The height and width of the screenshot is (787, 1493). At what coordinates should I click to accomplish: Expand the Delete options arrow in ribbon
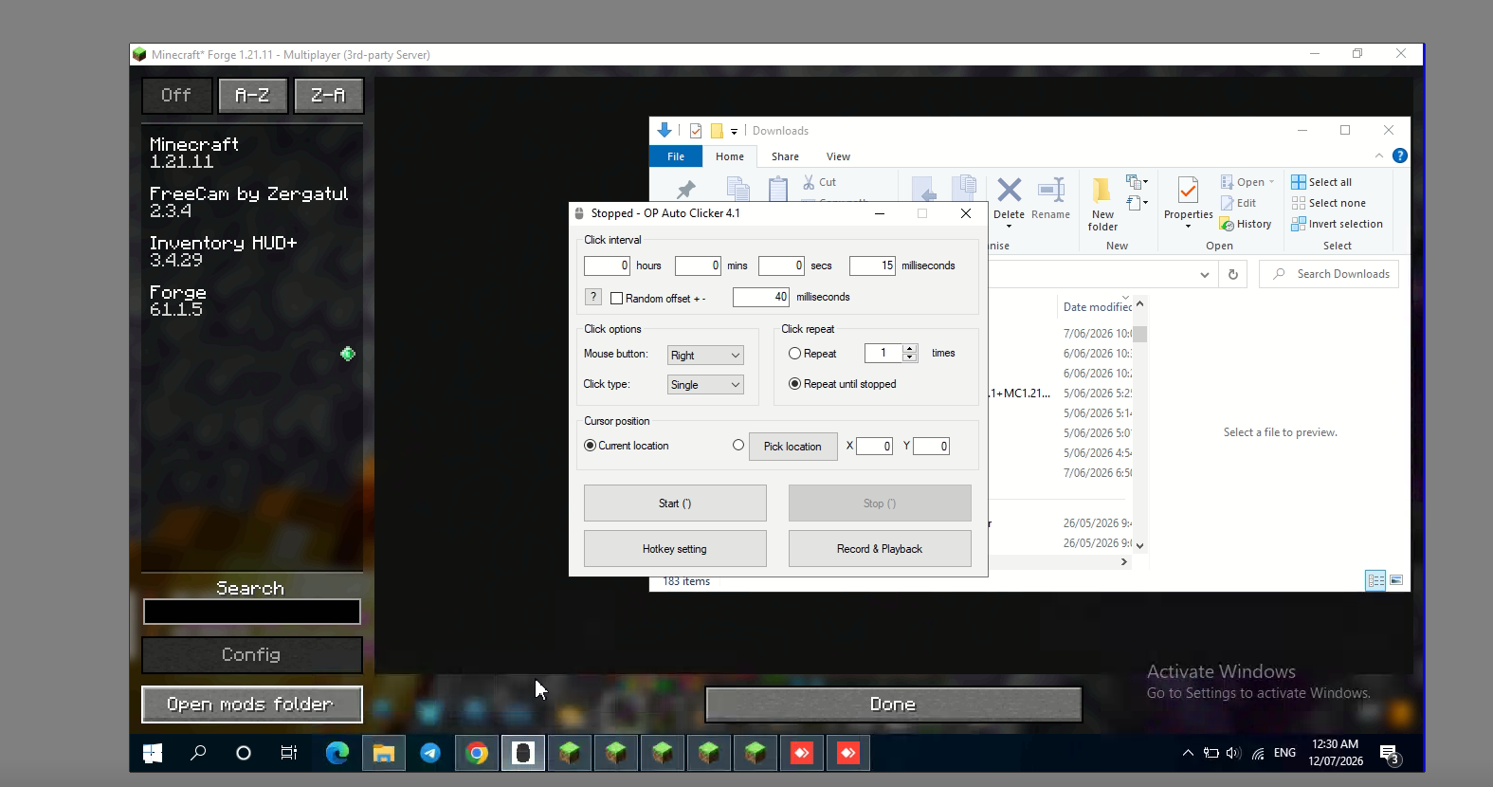pos(1009,227)
